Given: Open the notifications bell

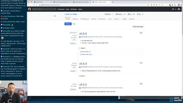Looking at the screenshot, I should 173,9.
